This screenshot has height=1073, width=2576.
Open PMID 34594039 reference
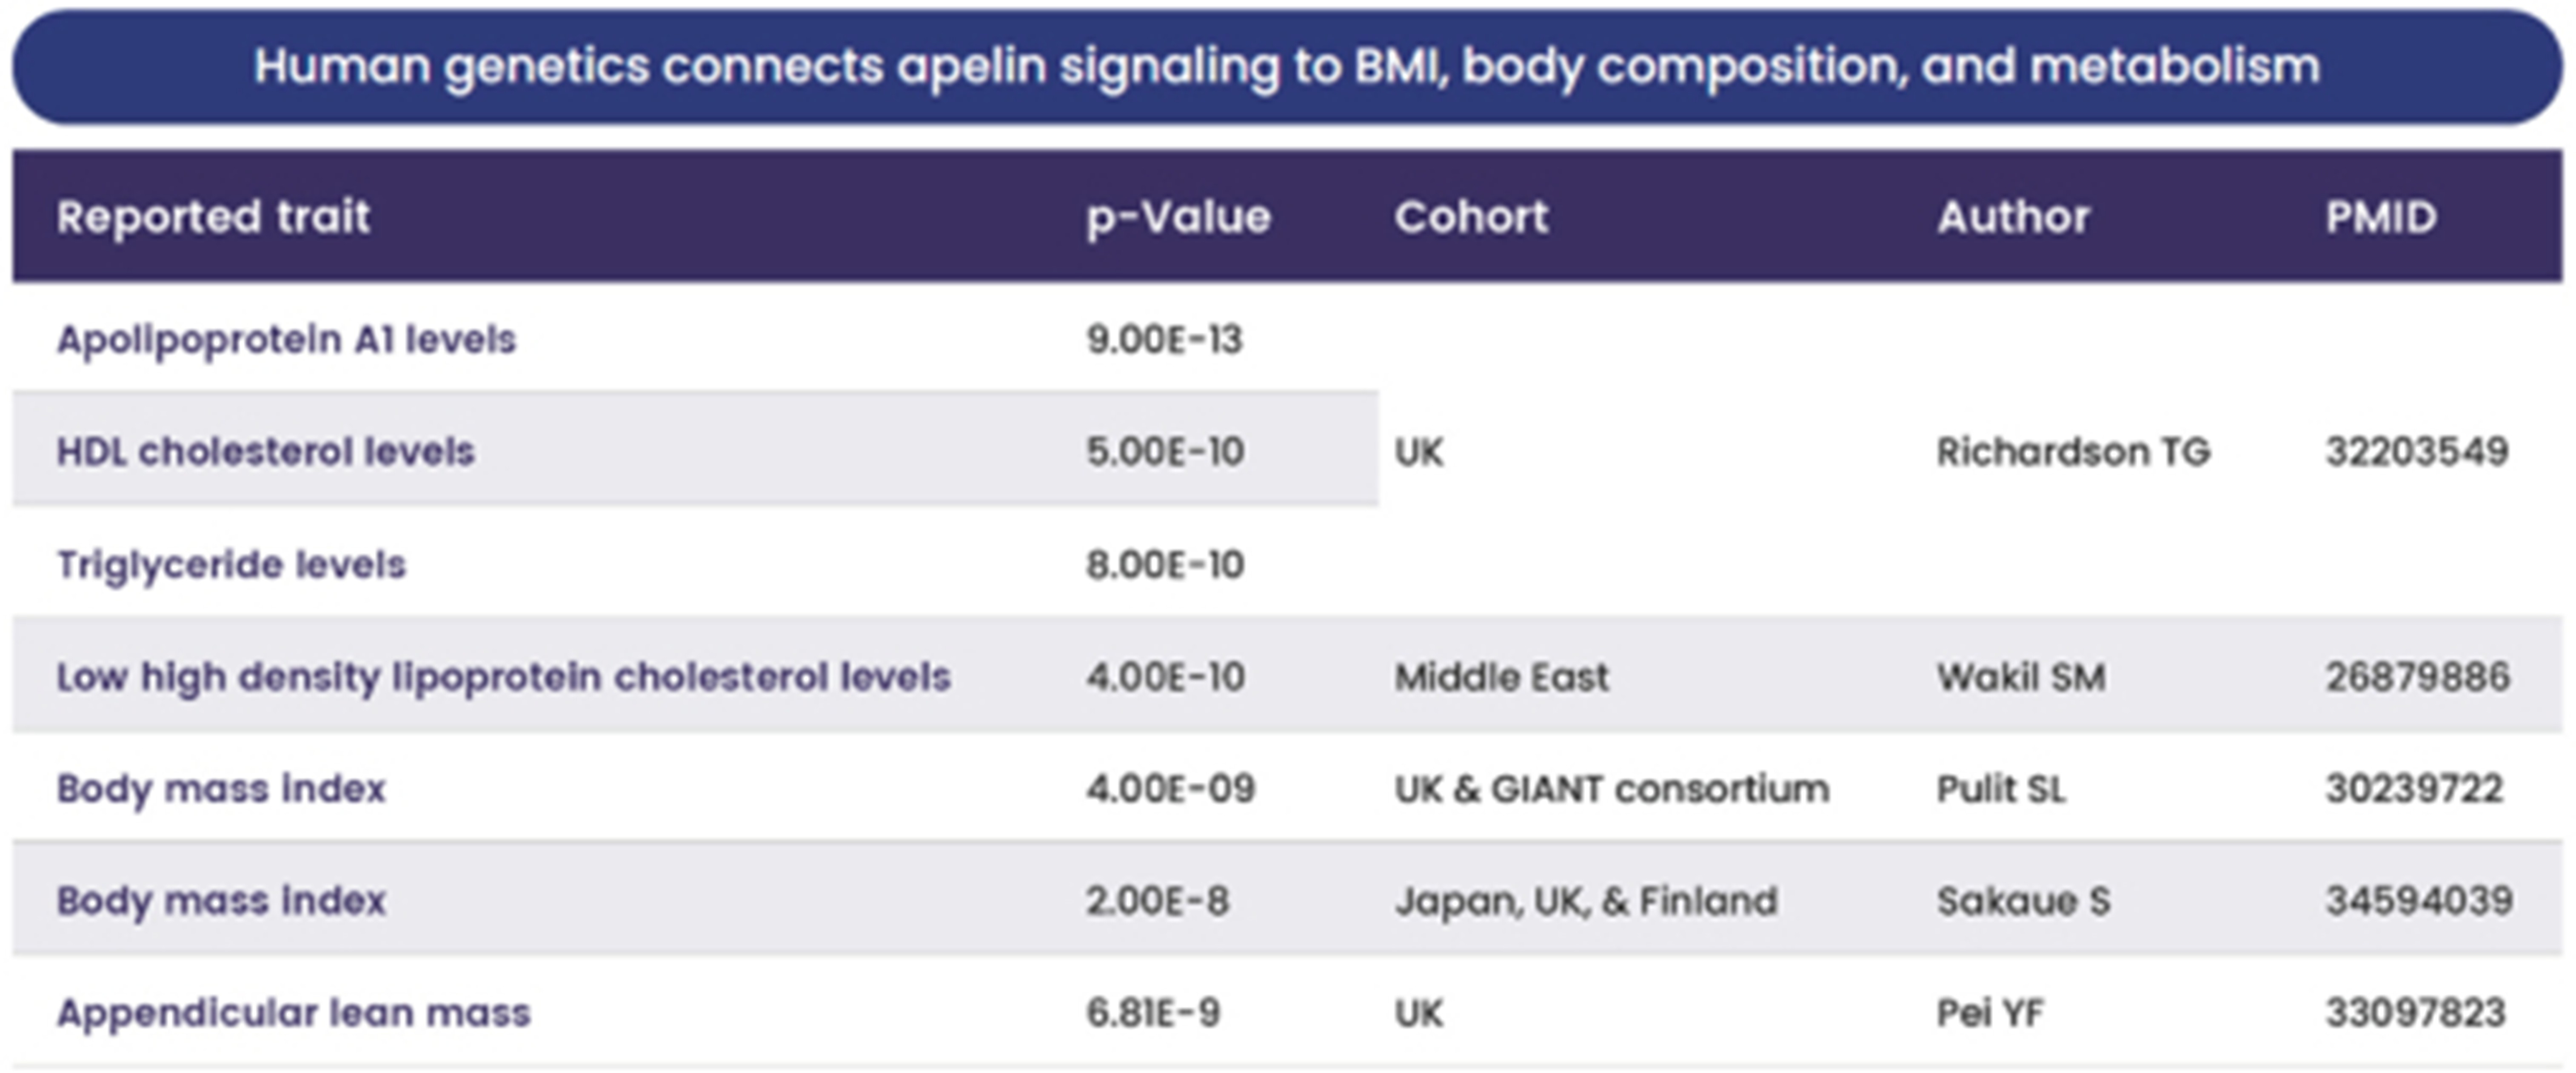coord(2418,901)
